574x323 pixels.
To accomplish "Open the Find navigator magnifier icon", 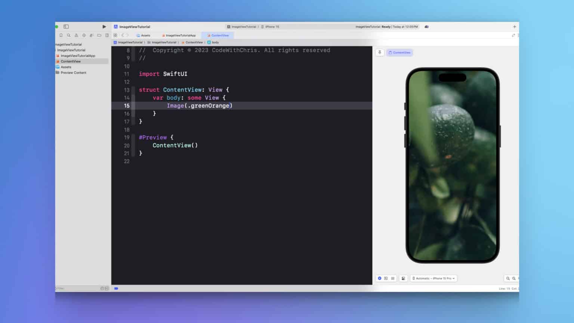I will coord(68,35).
